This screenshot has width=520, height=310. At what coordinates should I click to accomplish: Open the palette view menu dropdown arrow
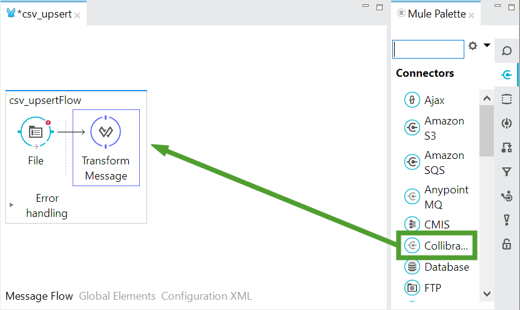click(487, 45)
